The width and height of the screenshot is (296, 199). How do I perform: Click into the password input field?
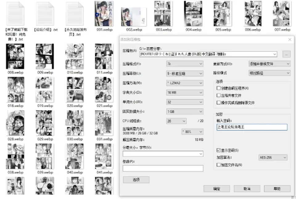pos(252,127)
